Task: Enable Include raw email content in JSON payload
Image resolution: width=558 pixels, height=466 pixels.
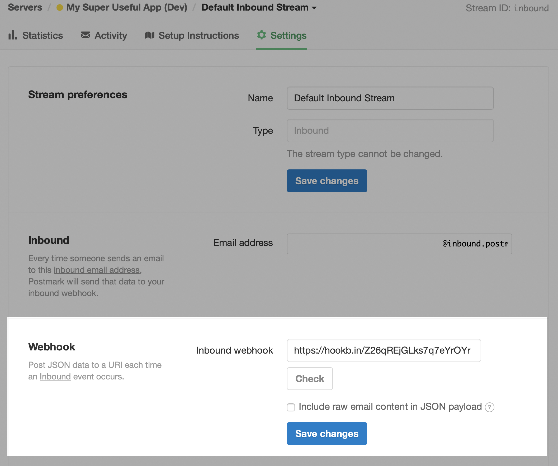Action: click(291, 407)
